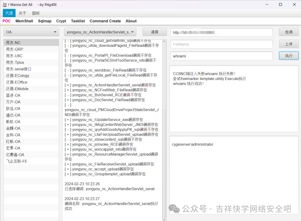Click the whoami 执行成功 result line
The image size is (301, 221).
coord(188,84)
